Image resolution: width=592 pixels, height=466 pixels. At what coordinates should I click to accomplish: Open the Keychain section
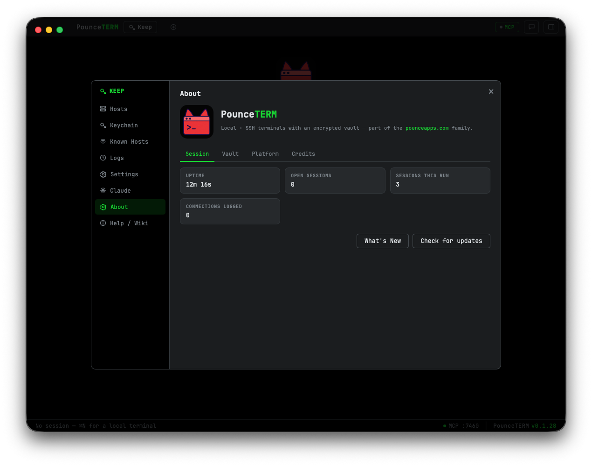(x=130, y=125)
